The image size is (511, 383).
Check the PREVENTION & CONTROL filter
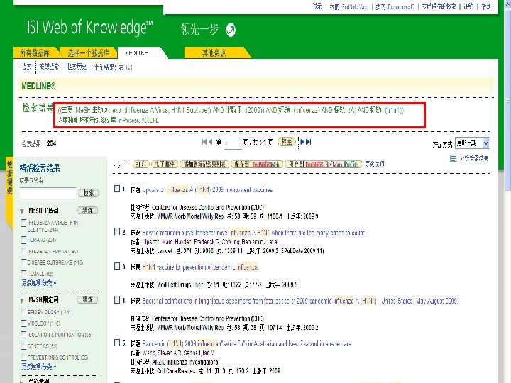point(23,357)
